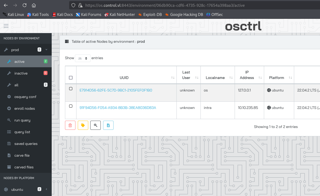Click the wrench icon beside inactive
This screenshot has width=320, height=196.
click(9, 73)
